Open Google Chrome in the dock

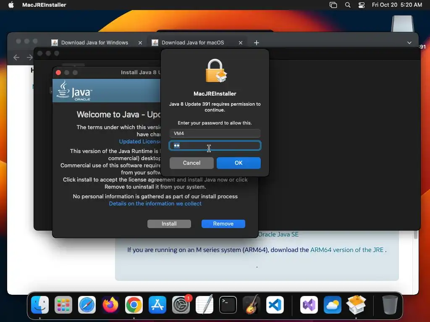pyautogui.click(x=134, y=305)
